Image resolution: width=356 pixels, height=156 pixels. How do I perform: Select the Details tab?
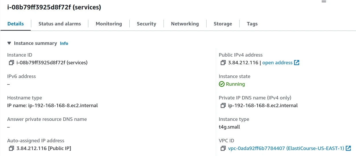click(x=15, y=24)
